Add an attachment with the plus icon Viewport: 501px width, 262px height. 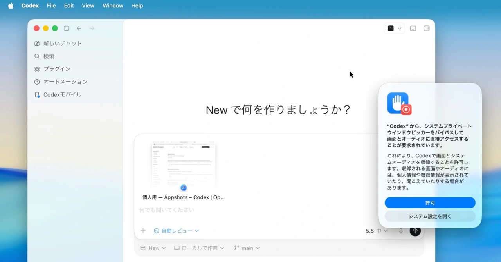[143, 231]
